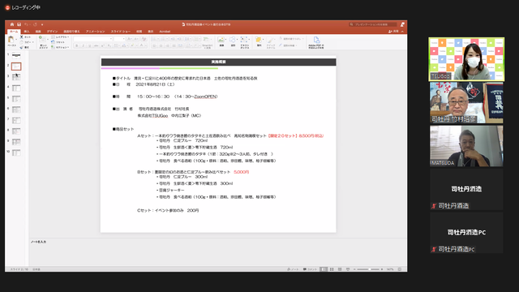Open the text highlight color picker

pos(134,45)
